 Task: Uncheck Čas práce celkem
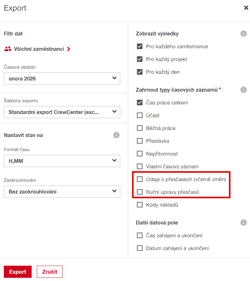140,103
